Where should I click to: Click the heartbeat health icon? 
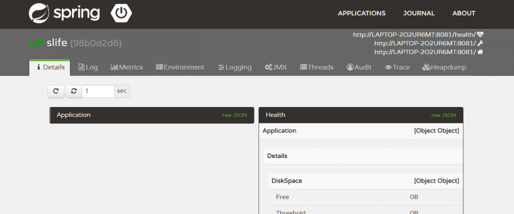click(x=480, y=34)
